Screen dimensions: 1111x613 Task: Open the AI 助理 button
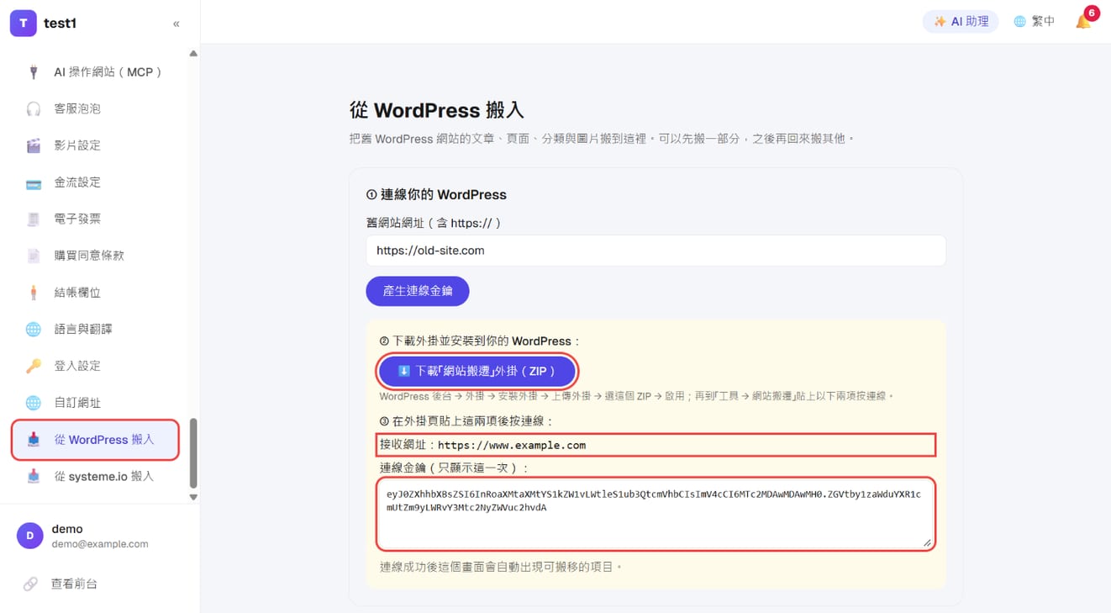[961, 22]
